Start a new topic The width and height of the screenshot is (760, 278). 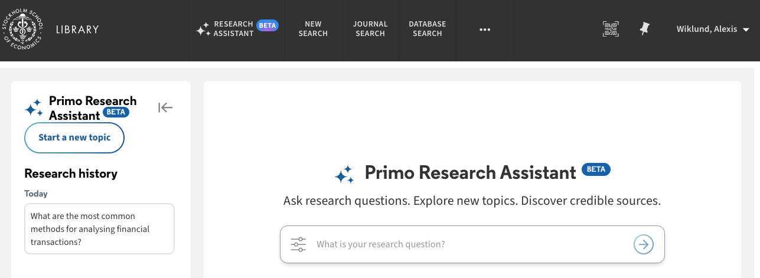pos(74,138)
